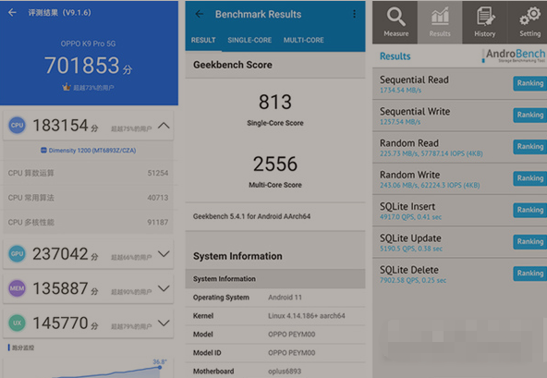This screenshot has height=378, width=547.
Task: Select the Operating System Android 11 row
Action: 275,298
